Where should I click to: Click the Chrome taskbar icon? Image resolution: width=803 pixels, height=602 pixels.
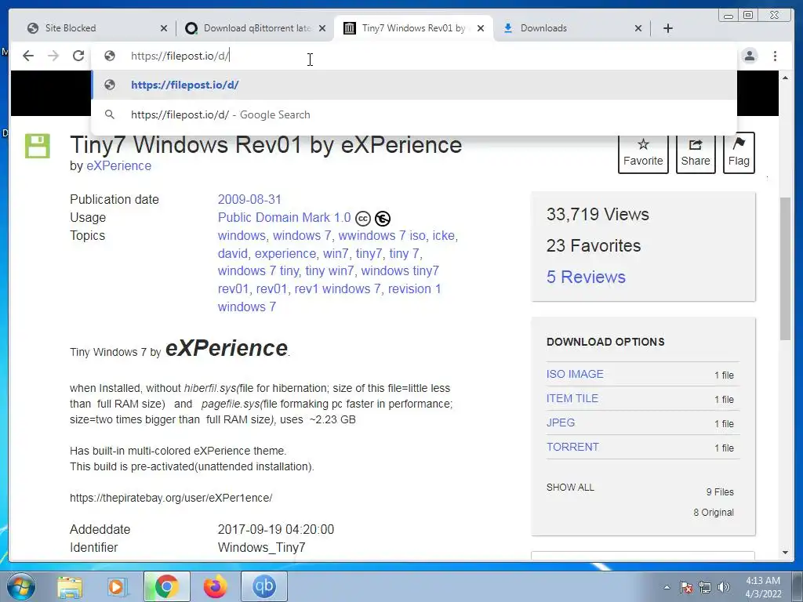[x=166, y=586]
